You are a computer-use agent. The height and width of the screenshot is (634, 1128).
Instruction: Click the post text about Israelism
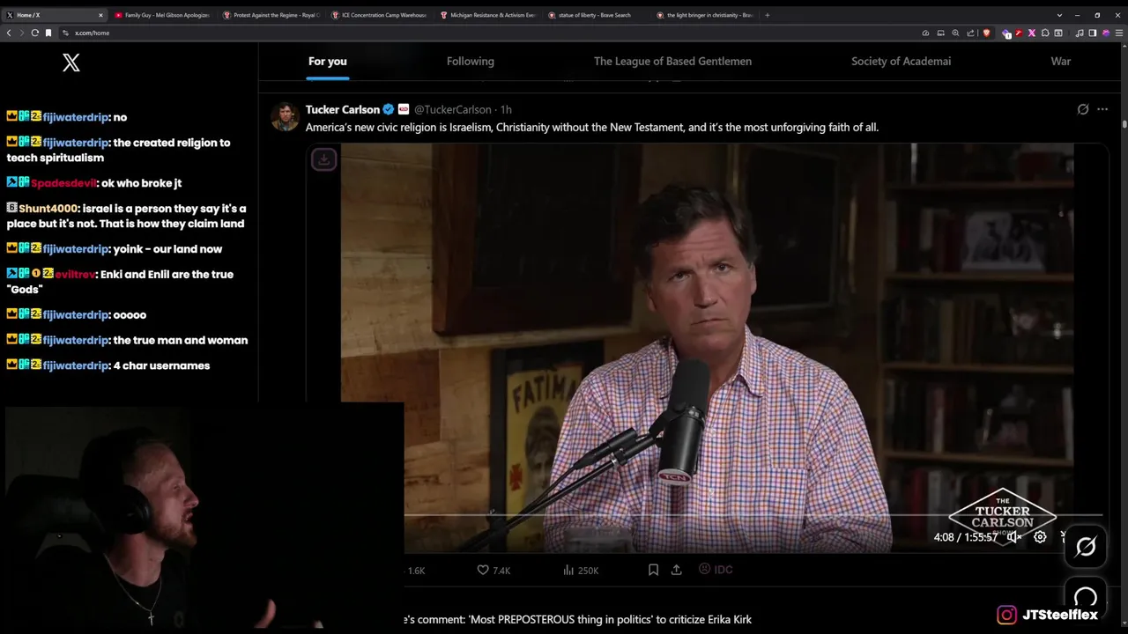(x=591, y=127)
